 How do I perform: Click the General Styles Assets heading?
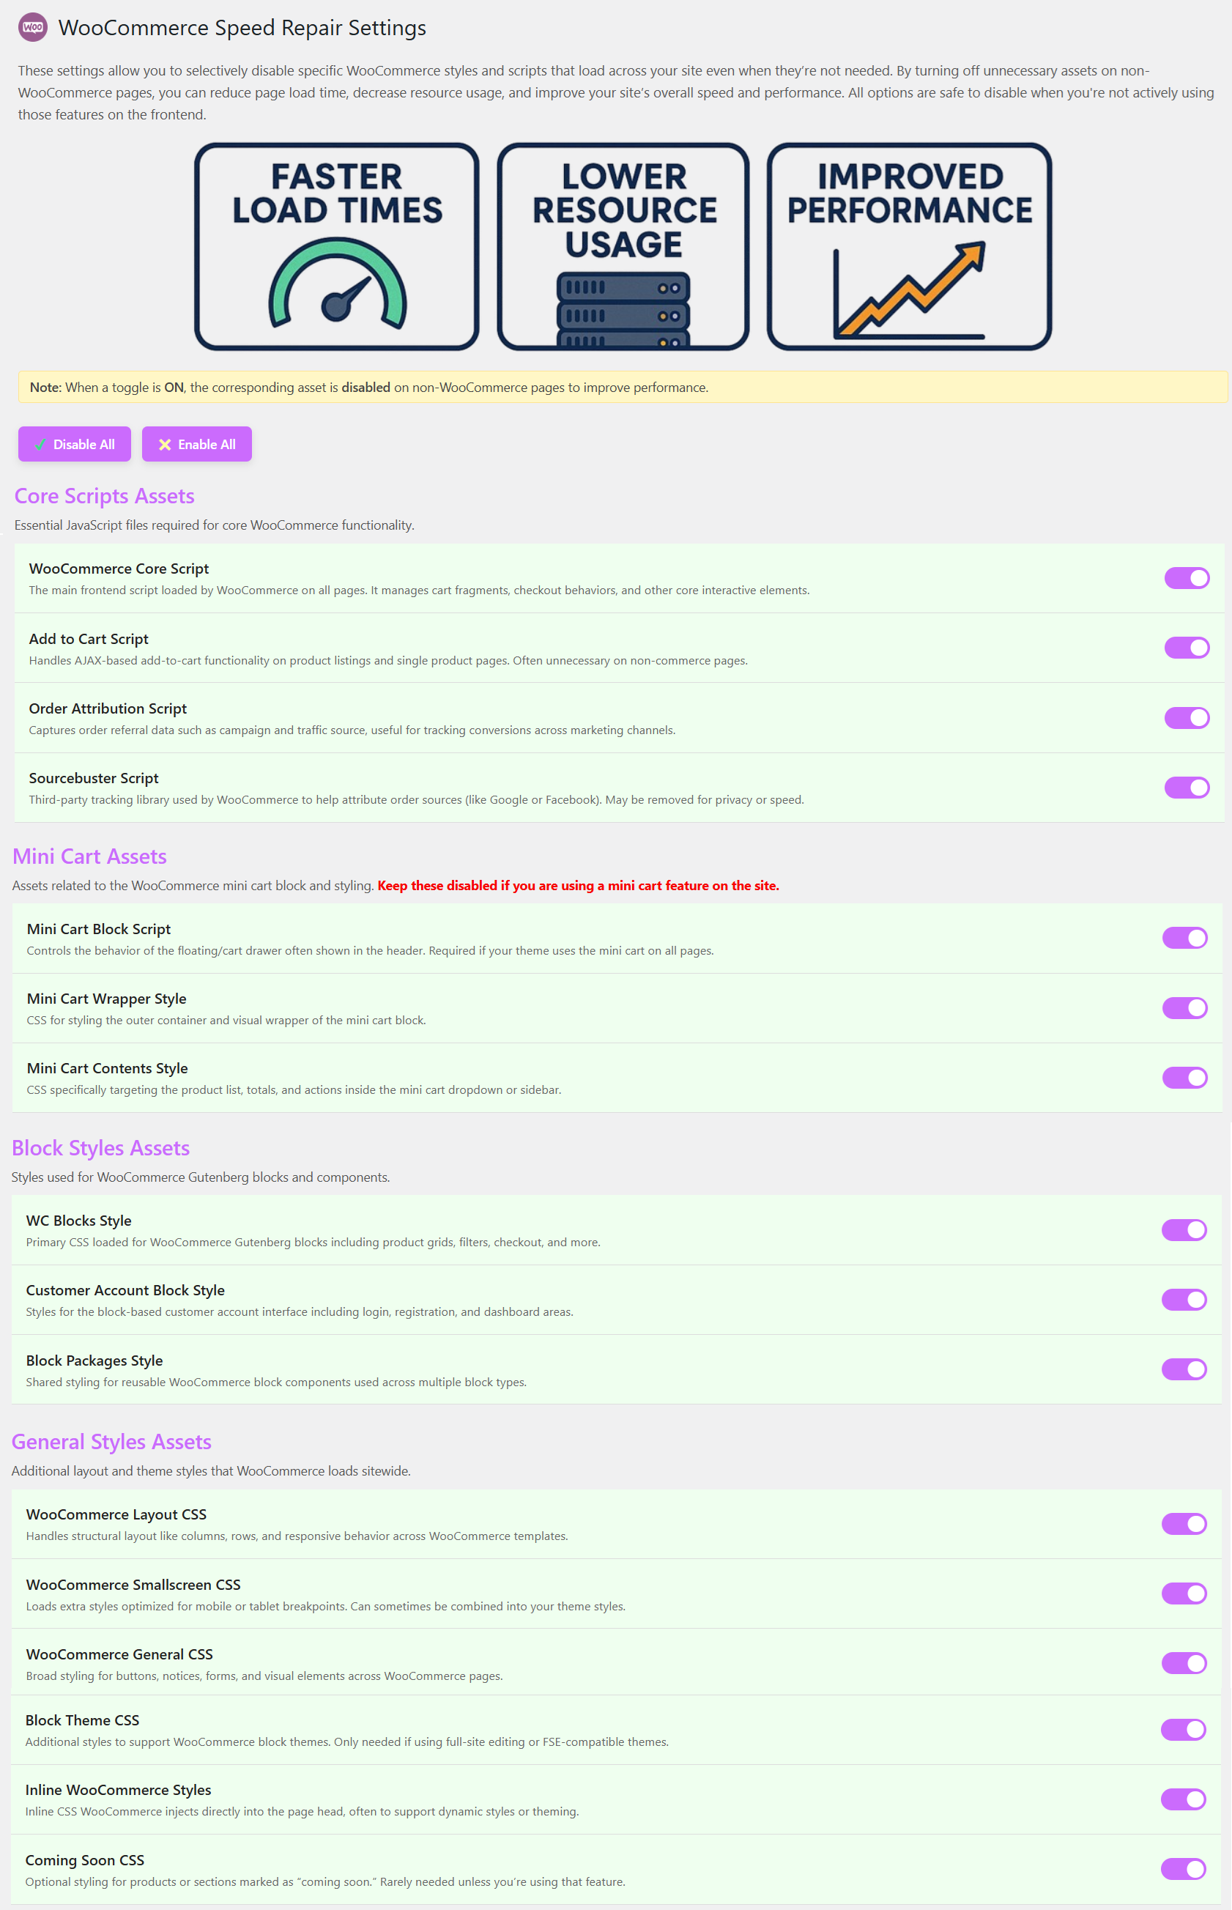[111, 1441]
